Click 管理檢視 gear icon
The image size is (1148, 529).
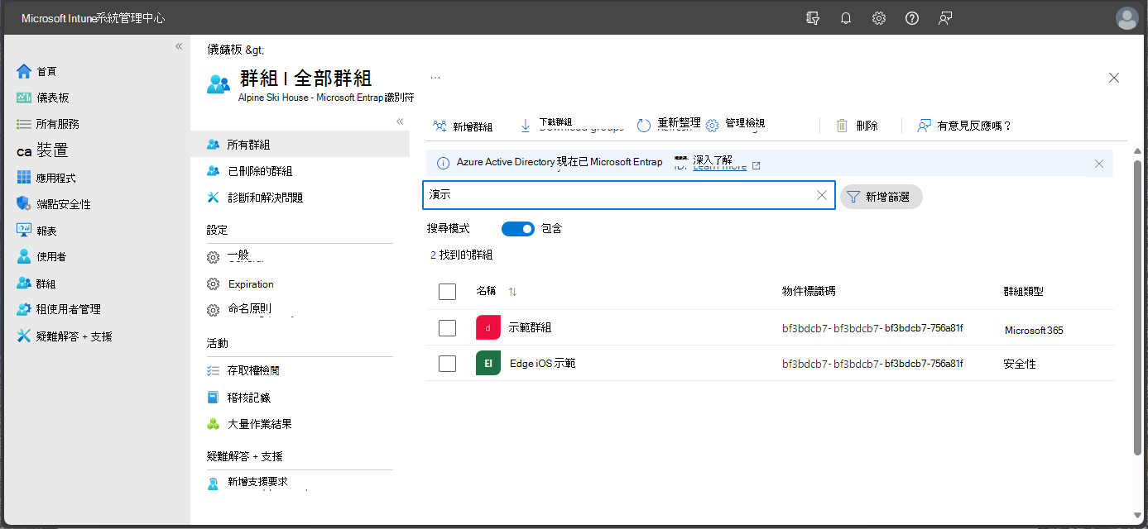click(712, 126)
